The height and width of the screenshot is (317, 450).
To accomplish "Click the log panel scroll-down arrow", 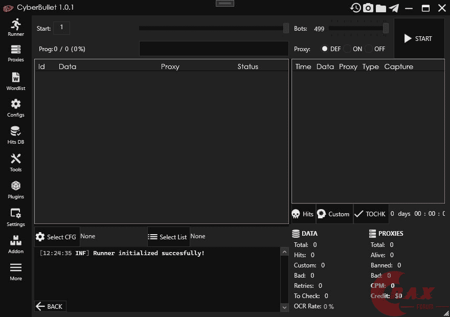I will pos(285,307).
